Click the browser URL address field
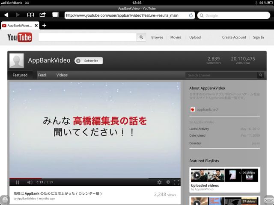This screenshot has width=274, height=205. 129,15
